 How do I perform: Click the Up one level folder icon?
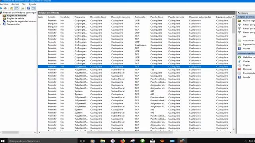click(x=12, y=8)
